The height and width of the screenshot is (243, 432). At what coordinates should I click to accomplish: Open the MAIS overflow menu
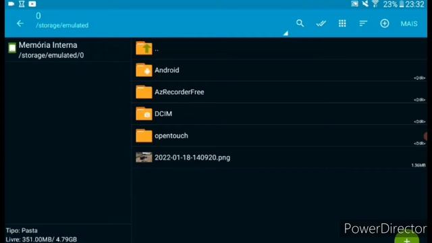point(409,24)
